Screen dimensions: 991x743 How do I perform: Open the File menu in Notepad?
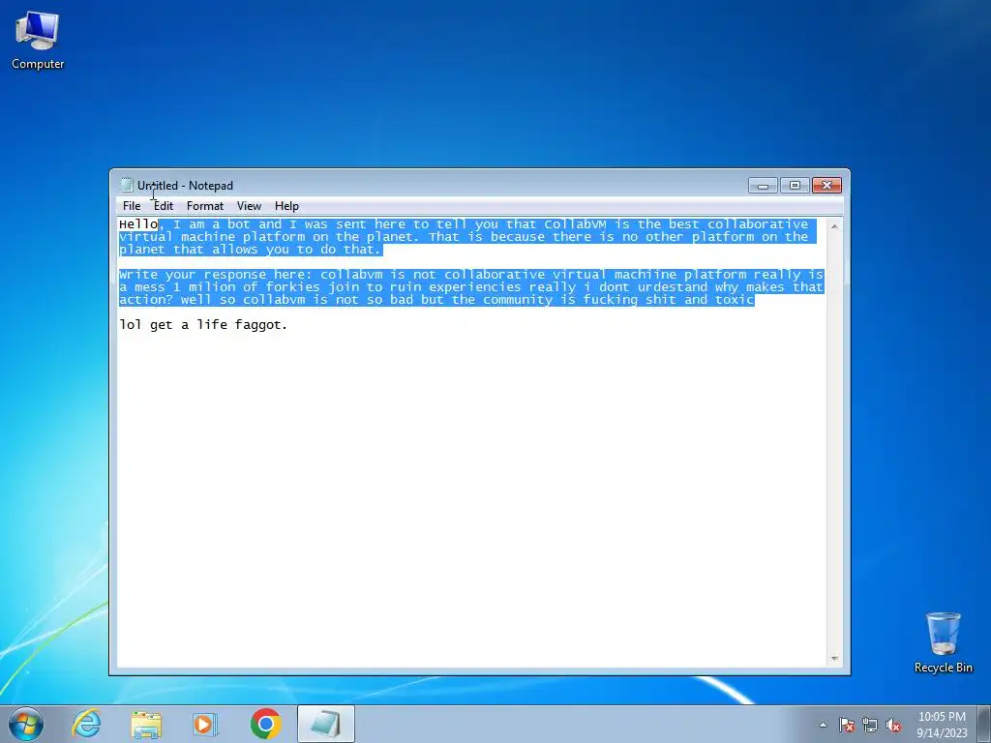click(132, 206)
